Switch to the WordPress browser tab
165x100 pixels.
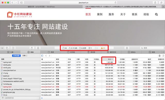point(41,7)
